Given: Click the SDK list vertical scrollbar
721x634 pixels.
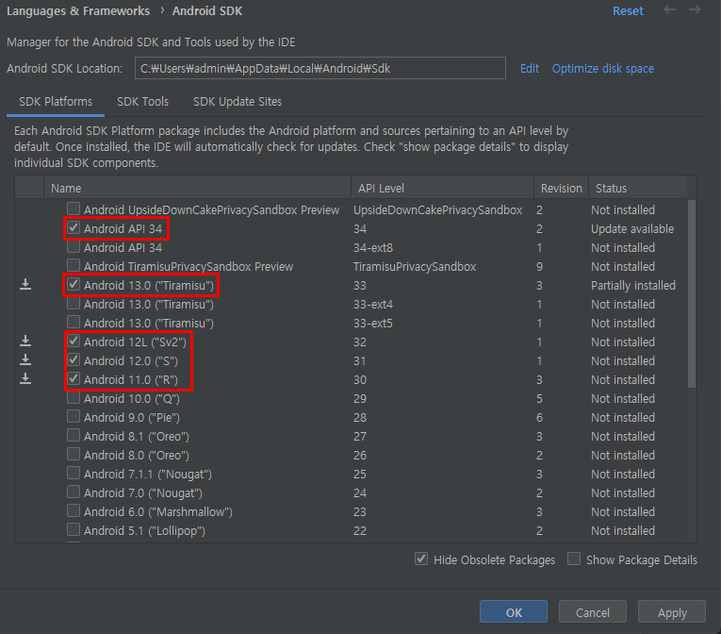Looking at the screenshot, I should click(692, 293).
